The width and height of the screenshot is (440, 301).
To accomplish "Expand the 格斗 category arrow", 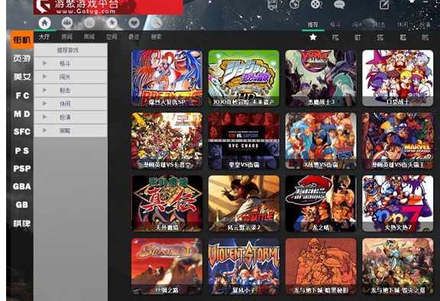I will 45,63.
